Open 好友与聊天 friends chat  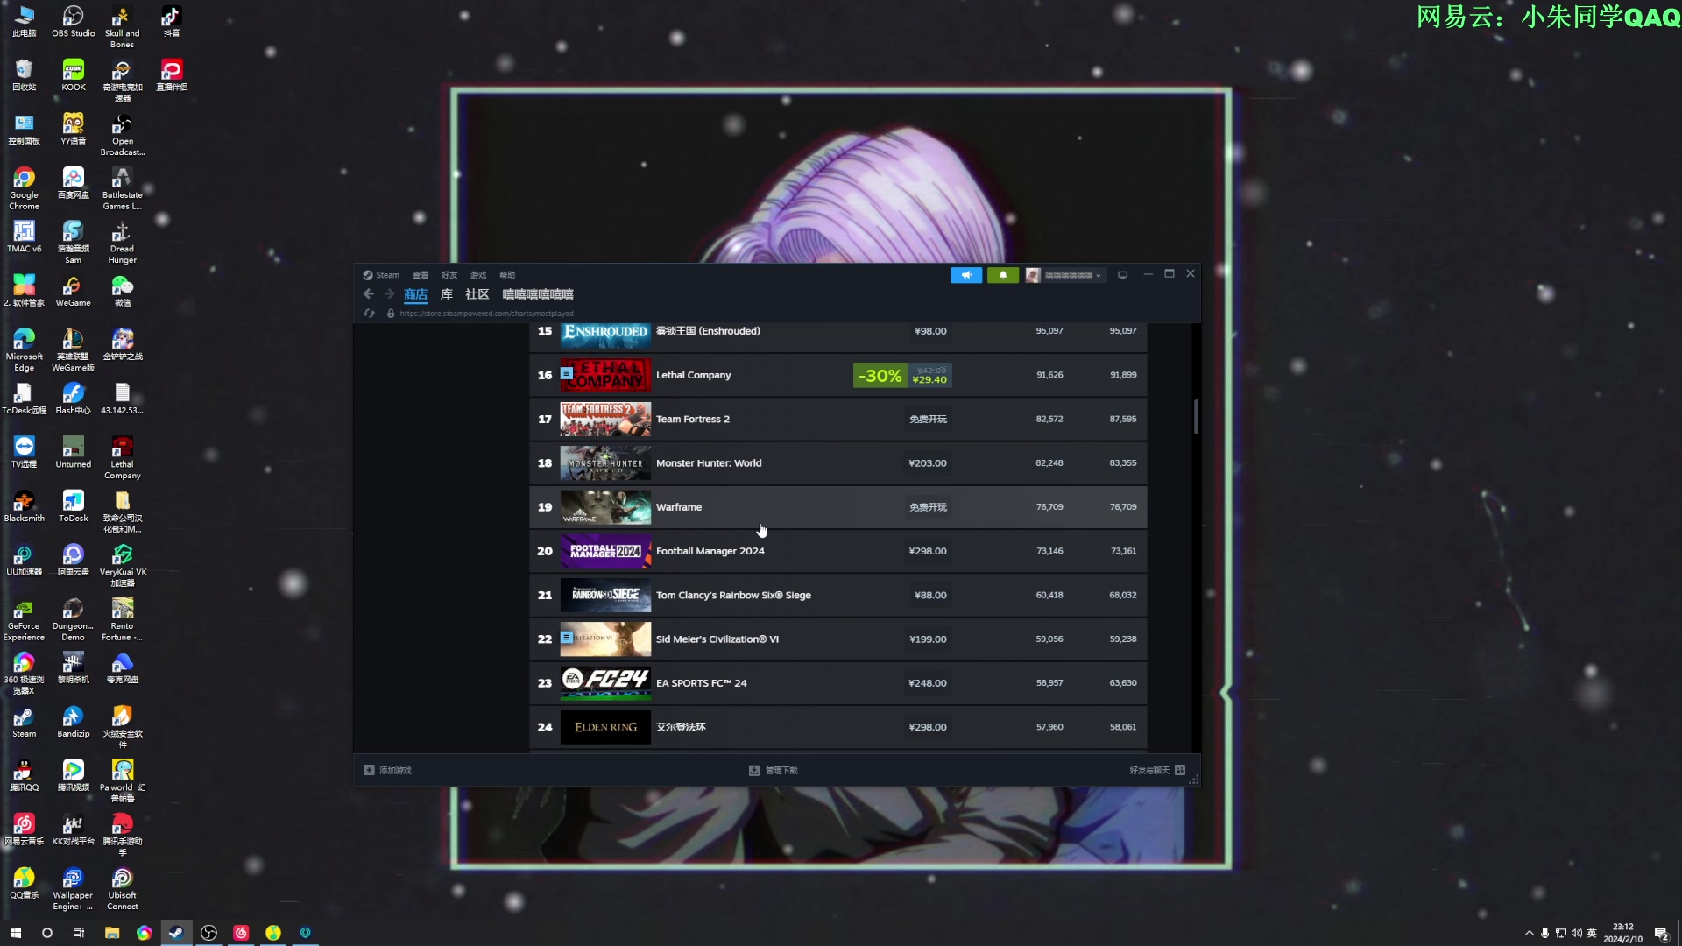[x=1157, y=771]
